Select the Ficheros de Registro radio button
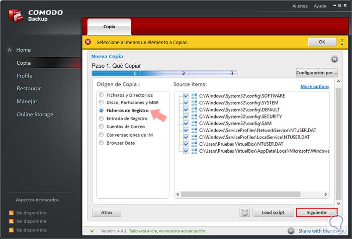 tap(101, 110)
